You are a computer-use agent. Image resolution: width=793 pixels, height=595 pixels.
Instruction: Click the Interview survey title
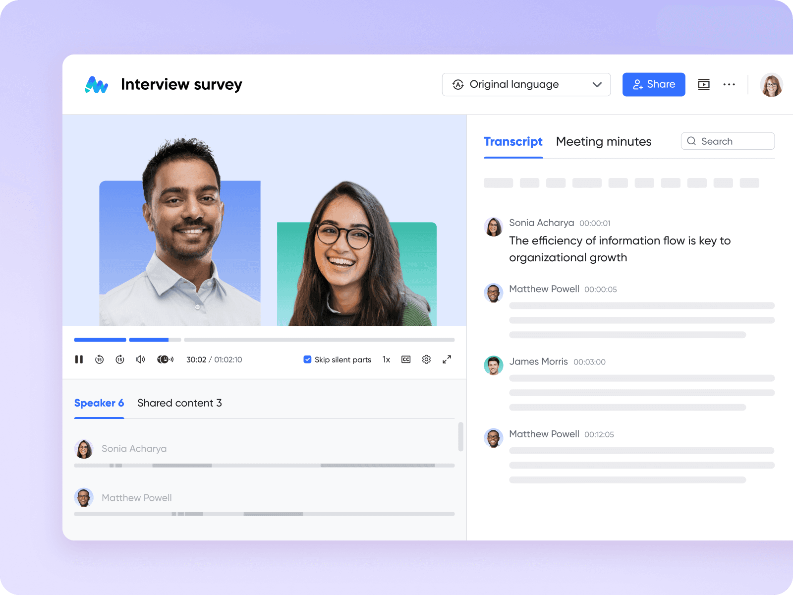coord(181,85)
